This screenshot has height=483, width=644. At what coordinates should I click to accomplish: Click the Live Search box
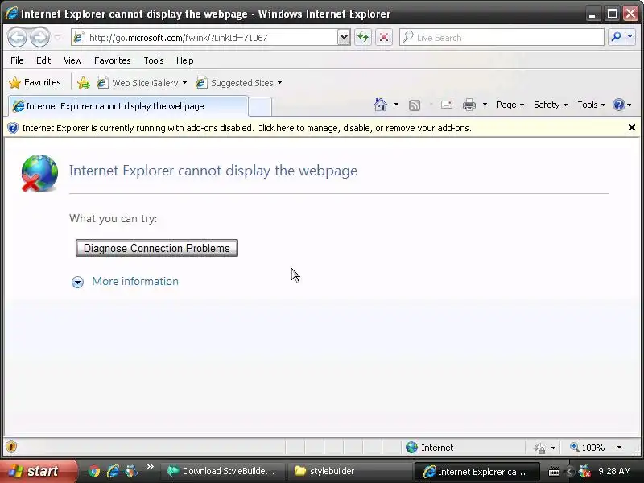502,37
